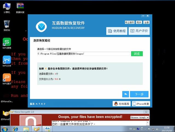This screenshot has width=175, height=132.
Task: Open the 数据恢复 desktop icon
Action: 20,8
